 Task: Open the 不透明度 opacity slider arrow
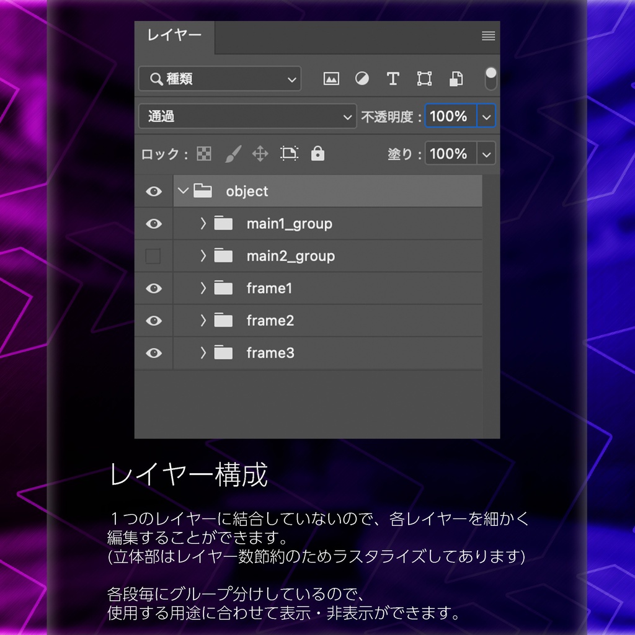point(486,117)
